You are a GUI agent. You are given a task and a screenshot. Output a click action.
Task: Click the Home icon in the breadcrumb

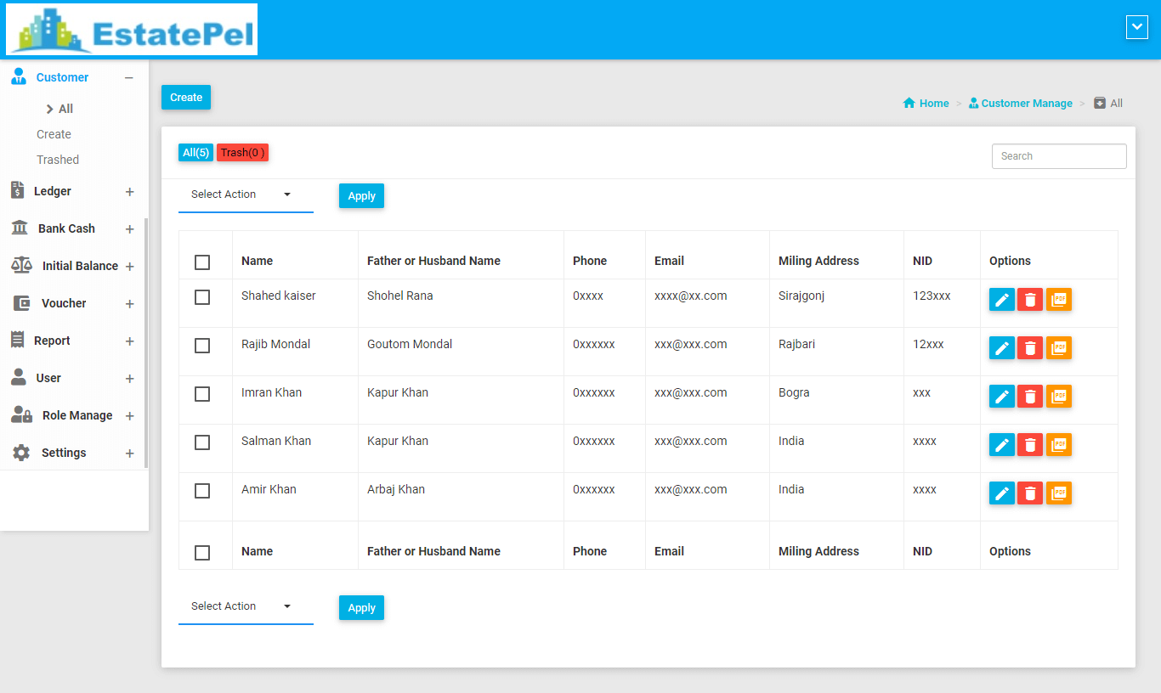[909, 104]
